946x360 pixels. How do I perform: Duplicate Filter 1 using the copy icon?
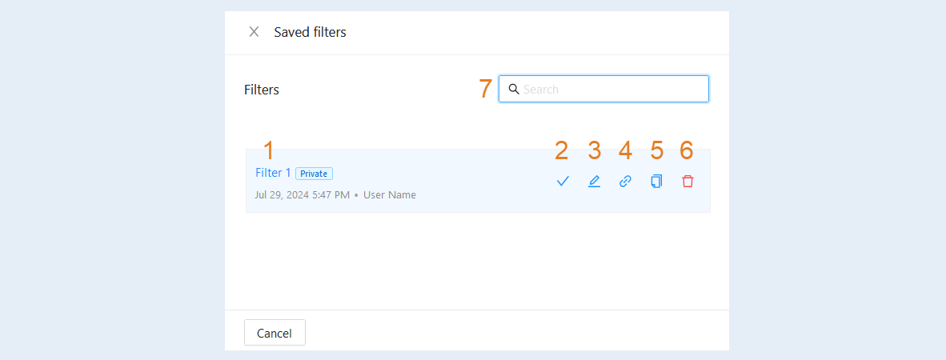(657, 181)
